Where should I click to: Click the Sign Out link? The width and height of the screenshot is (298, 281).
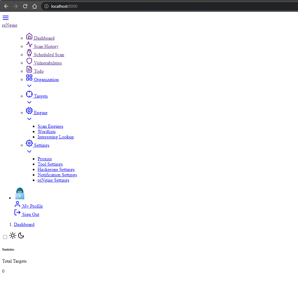(30, 214)
